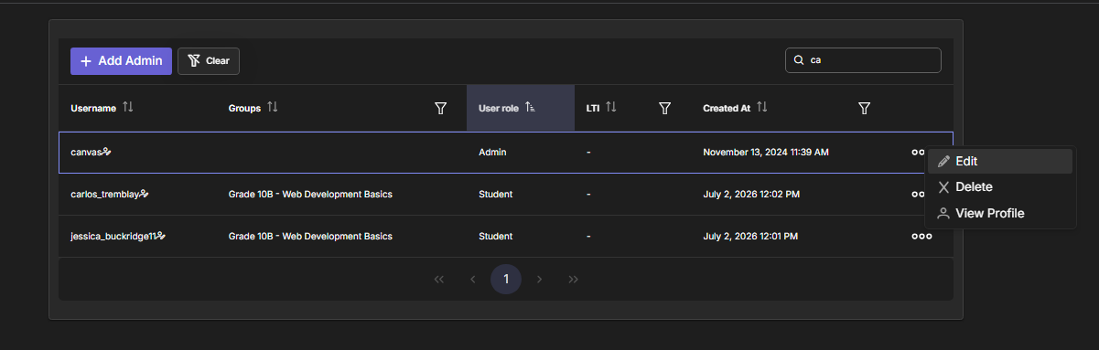The width and height of the screenshot is (1099, 350).
Task: Choose View Profile from the context menu
Action: 1001,213
